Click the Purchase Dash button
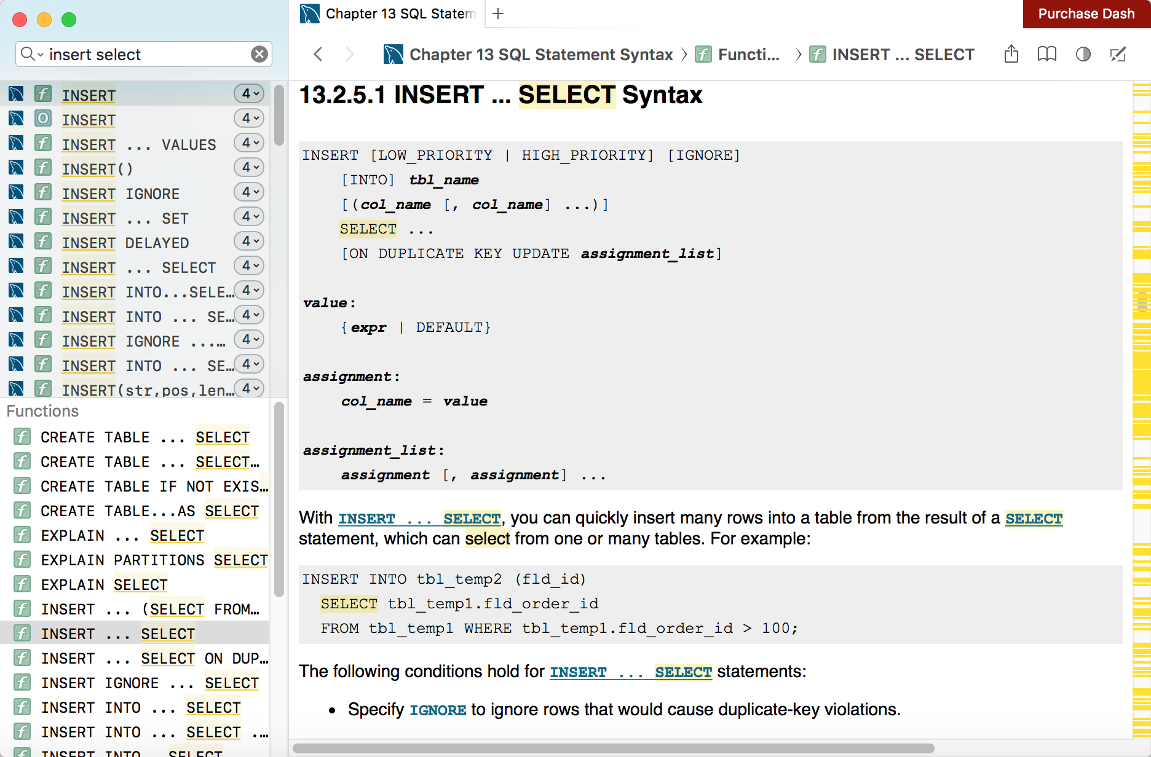The width and height of the screenshot is (1151, 757). click(1086, 14)
